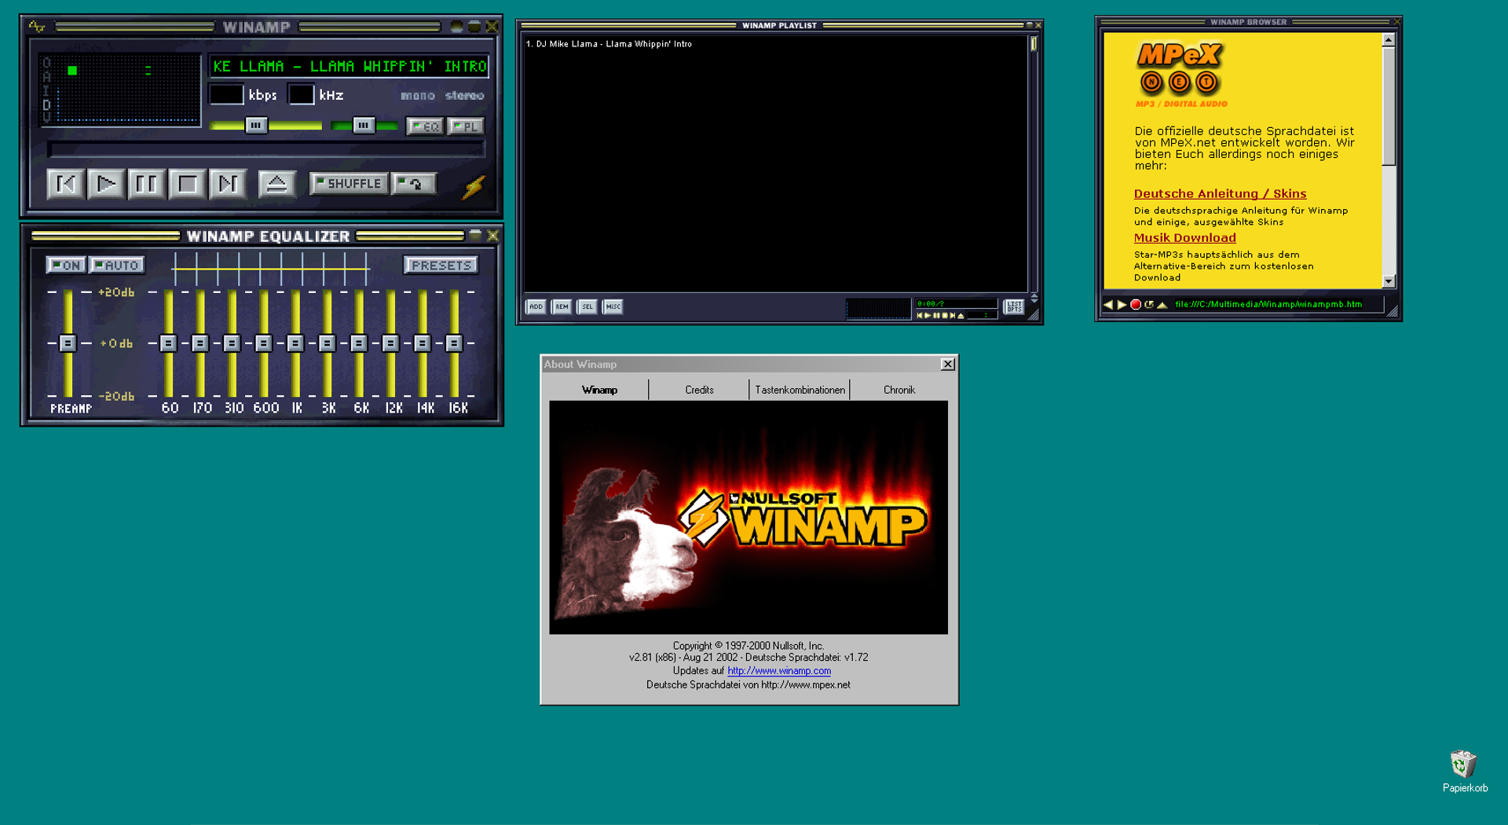
Task: Click the balance slider handle in Winamp
Action: [x=363, y=126]
